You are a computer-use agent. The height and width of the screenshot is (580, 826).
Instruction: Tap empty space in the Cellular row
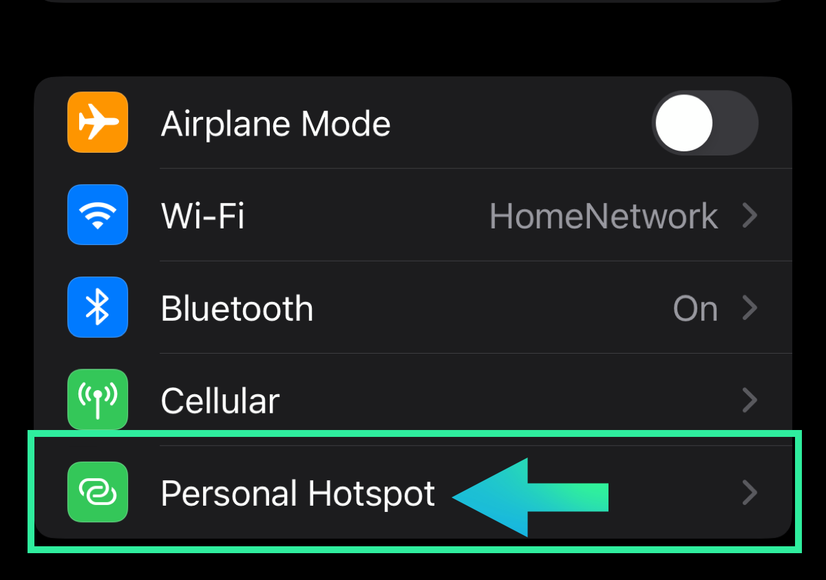(509, 400)
